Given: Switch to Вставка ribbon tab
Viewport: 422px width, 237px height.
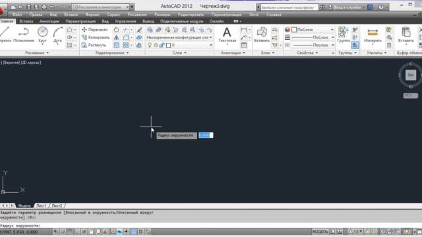Looking at the screenshot, I should tap(26, 21).
